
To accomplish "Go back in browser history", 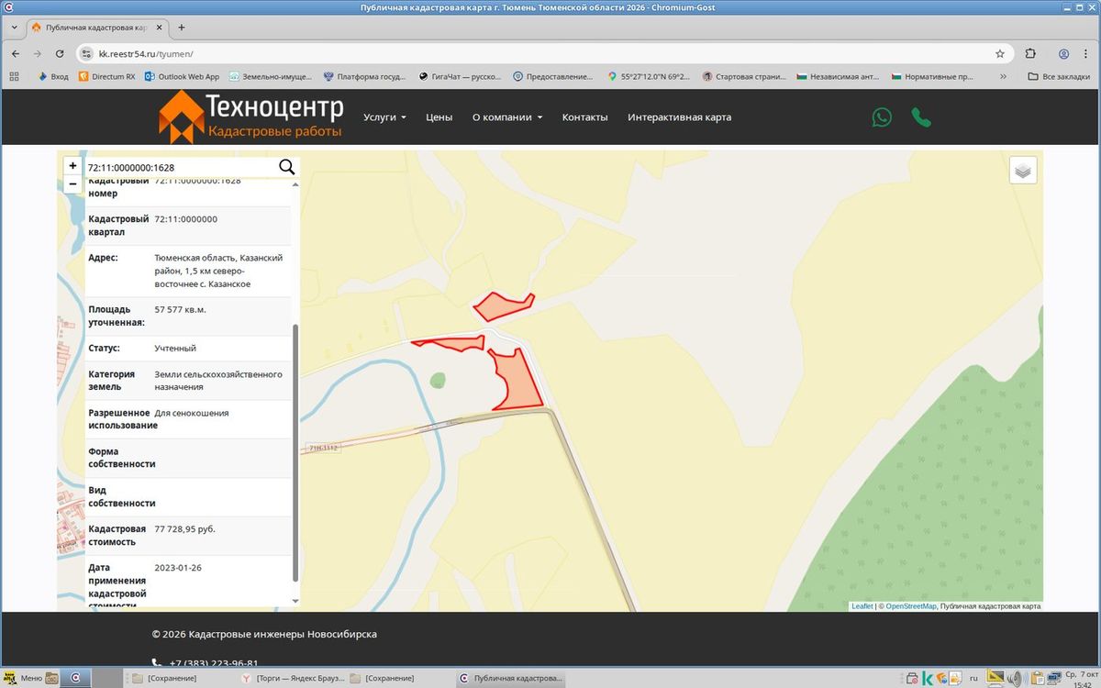I will tap(16, 53).
